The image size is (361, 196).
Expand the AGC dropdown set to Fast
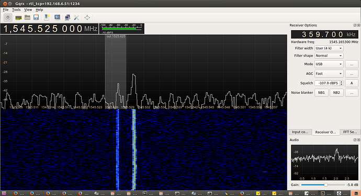click(329, 73)
